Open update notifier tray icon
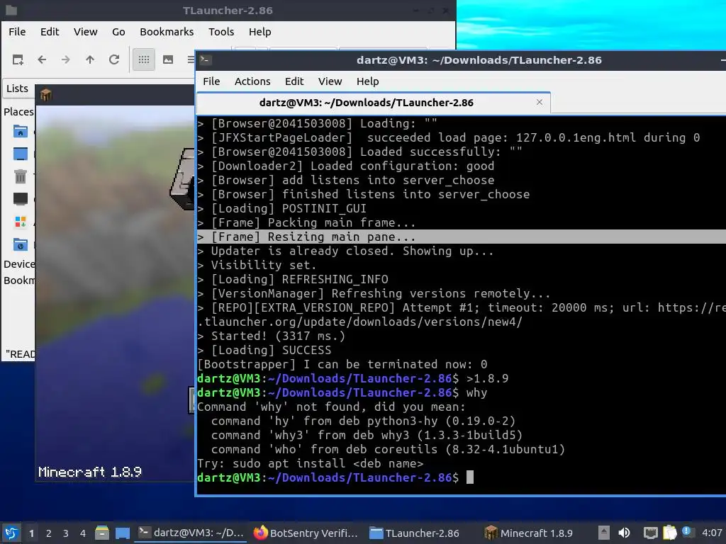 click(x=686, y=531)
